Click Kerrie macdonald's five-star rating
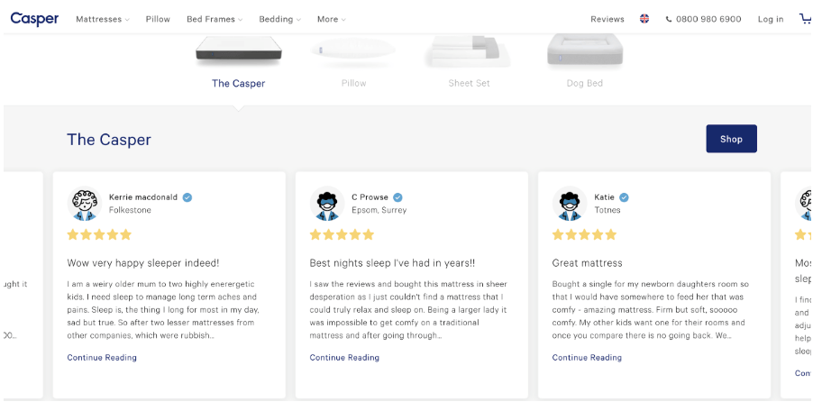Screen dimensions: 813x411 coord(99,234)
